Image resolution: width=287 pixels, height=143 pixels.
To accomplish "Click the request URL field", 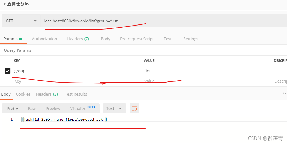I will (164, 21).
